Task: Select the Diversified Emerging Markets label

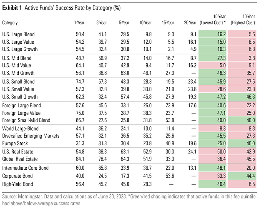Action: click(31, 136)
